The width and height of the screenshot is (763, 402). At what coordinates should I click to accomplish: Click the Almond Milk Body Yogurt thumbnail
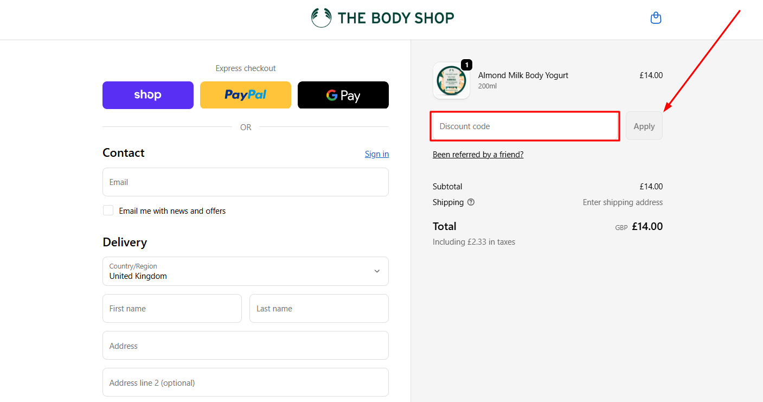click(451, 80)
